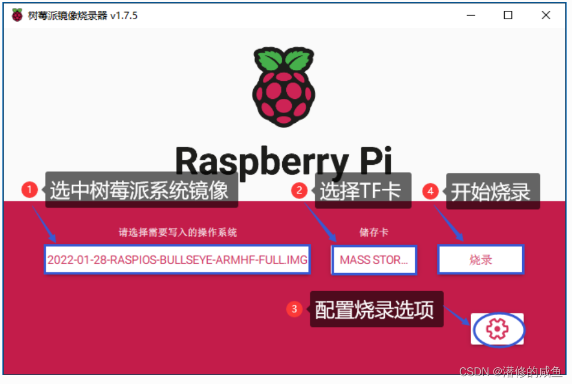
Task: Click the 储存卡 label text
Action: (x=373, y=232)
